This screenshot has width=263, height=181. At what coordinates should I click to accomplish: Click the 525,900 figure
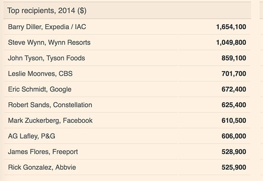(x=234, y=167)
